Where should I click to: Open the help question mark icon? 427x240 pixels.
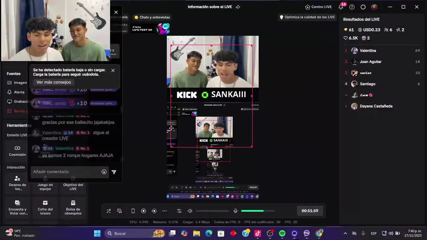click(x=352, y=7)
